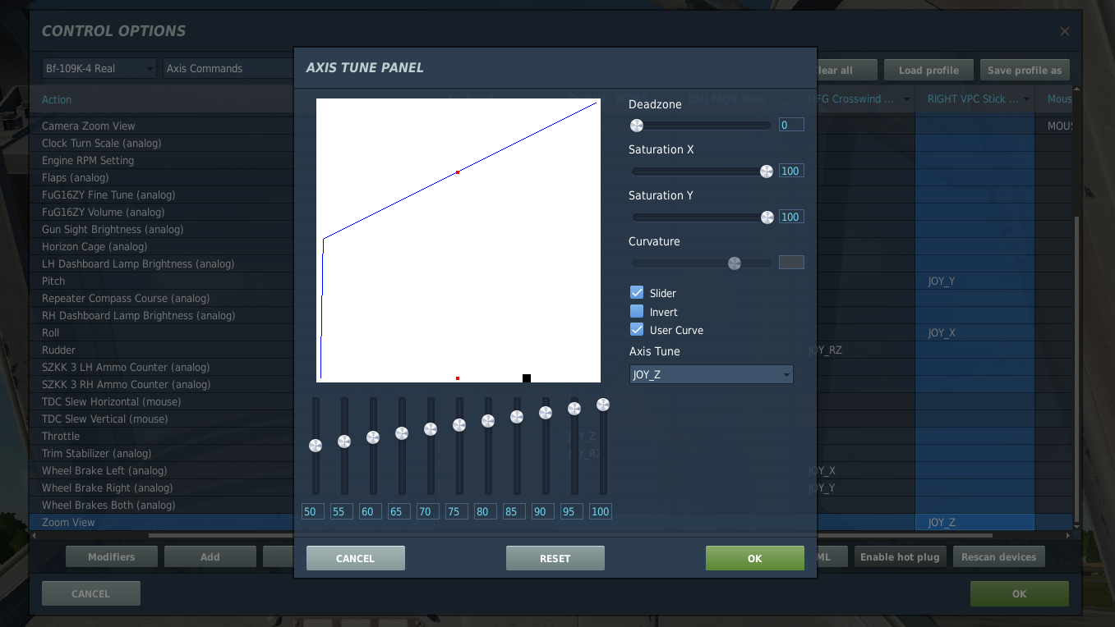
Task: Click the Modifiers button
Action: point(112,556)
